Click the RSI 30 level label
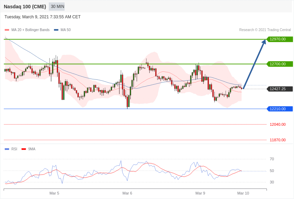 pyautogui.click(x=272, y=182)
